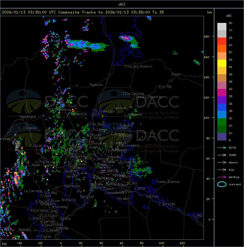Image resolution: width=244 pixels, height=247 pixels.
Task: Click the 'Potrerillos' label
Action: pos(49,162)
